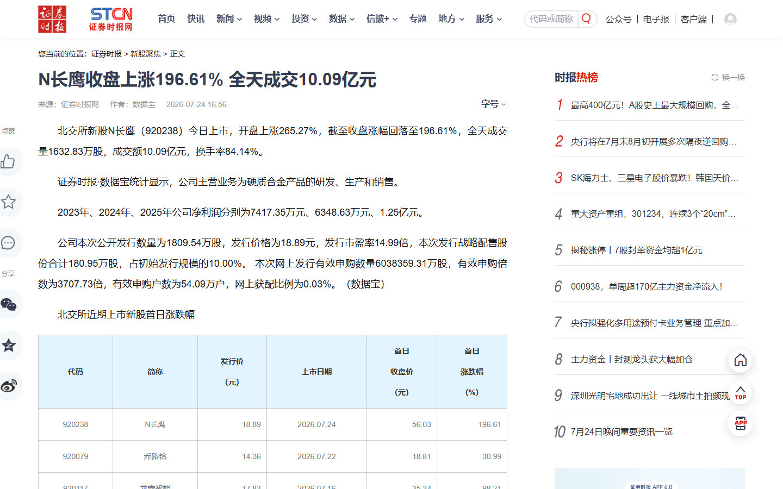
Task: Click the author label 数据宝
Action: [144, 104]
